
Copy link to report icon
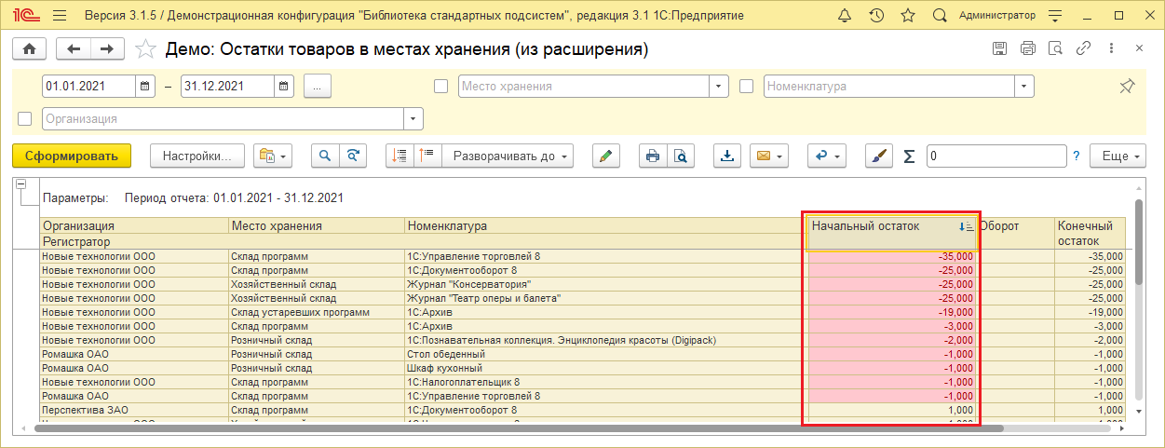pyautogui.click(x=1084, y=48)
